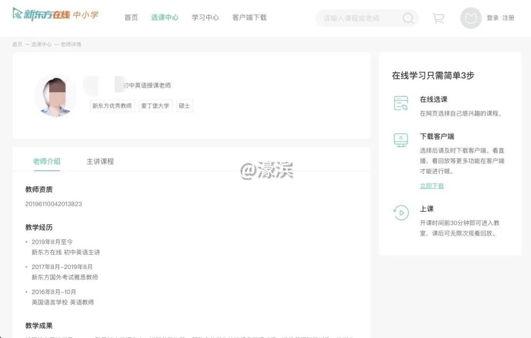
Task: Open the shopping cart icon
Action: (x=438, y=19)
